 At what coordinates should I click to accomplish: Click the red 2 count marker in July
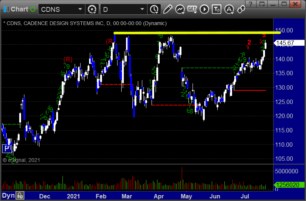[249, 42]
